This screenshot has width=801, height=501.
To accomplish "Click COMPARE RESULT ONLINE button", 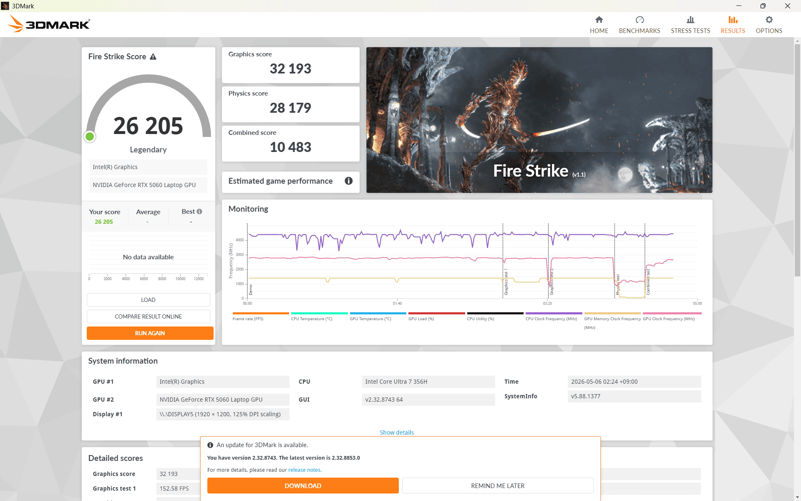I will tap(148, 316).
